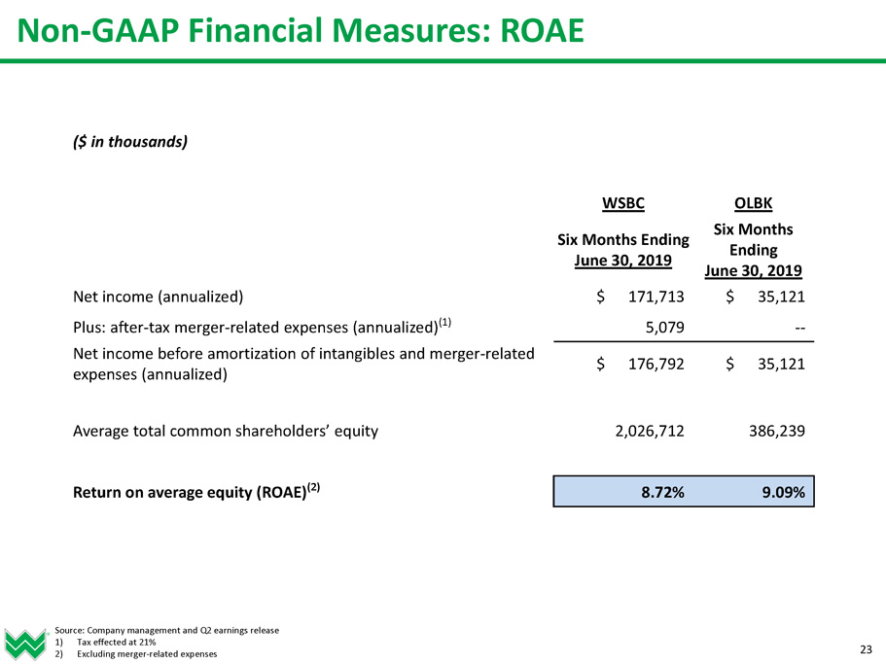Click OLBK ROAE value 9.09%
Screen dimensions: 886x664
(x=784, y=492)
